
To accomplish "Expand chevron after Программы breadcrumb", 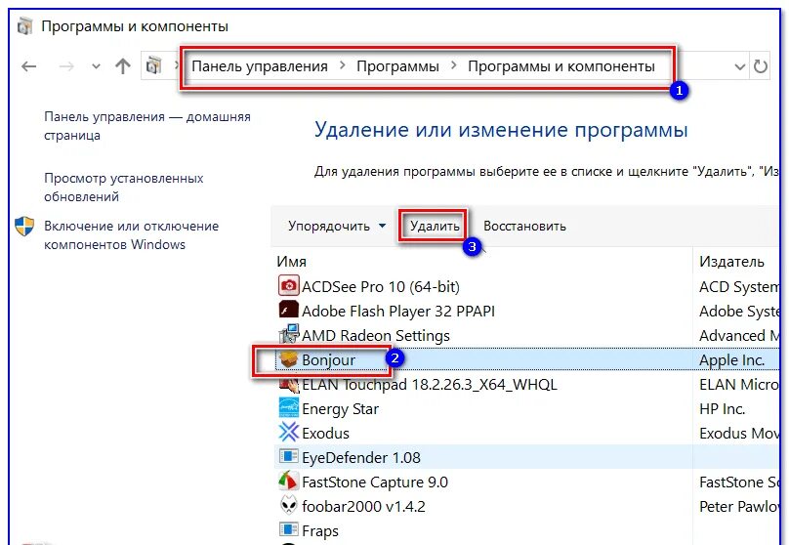I will [x=453, y=65].
